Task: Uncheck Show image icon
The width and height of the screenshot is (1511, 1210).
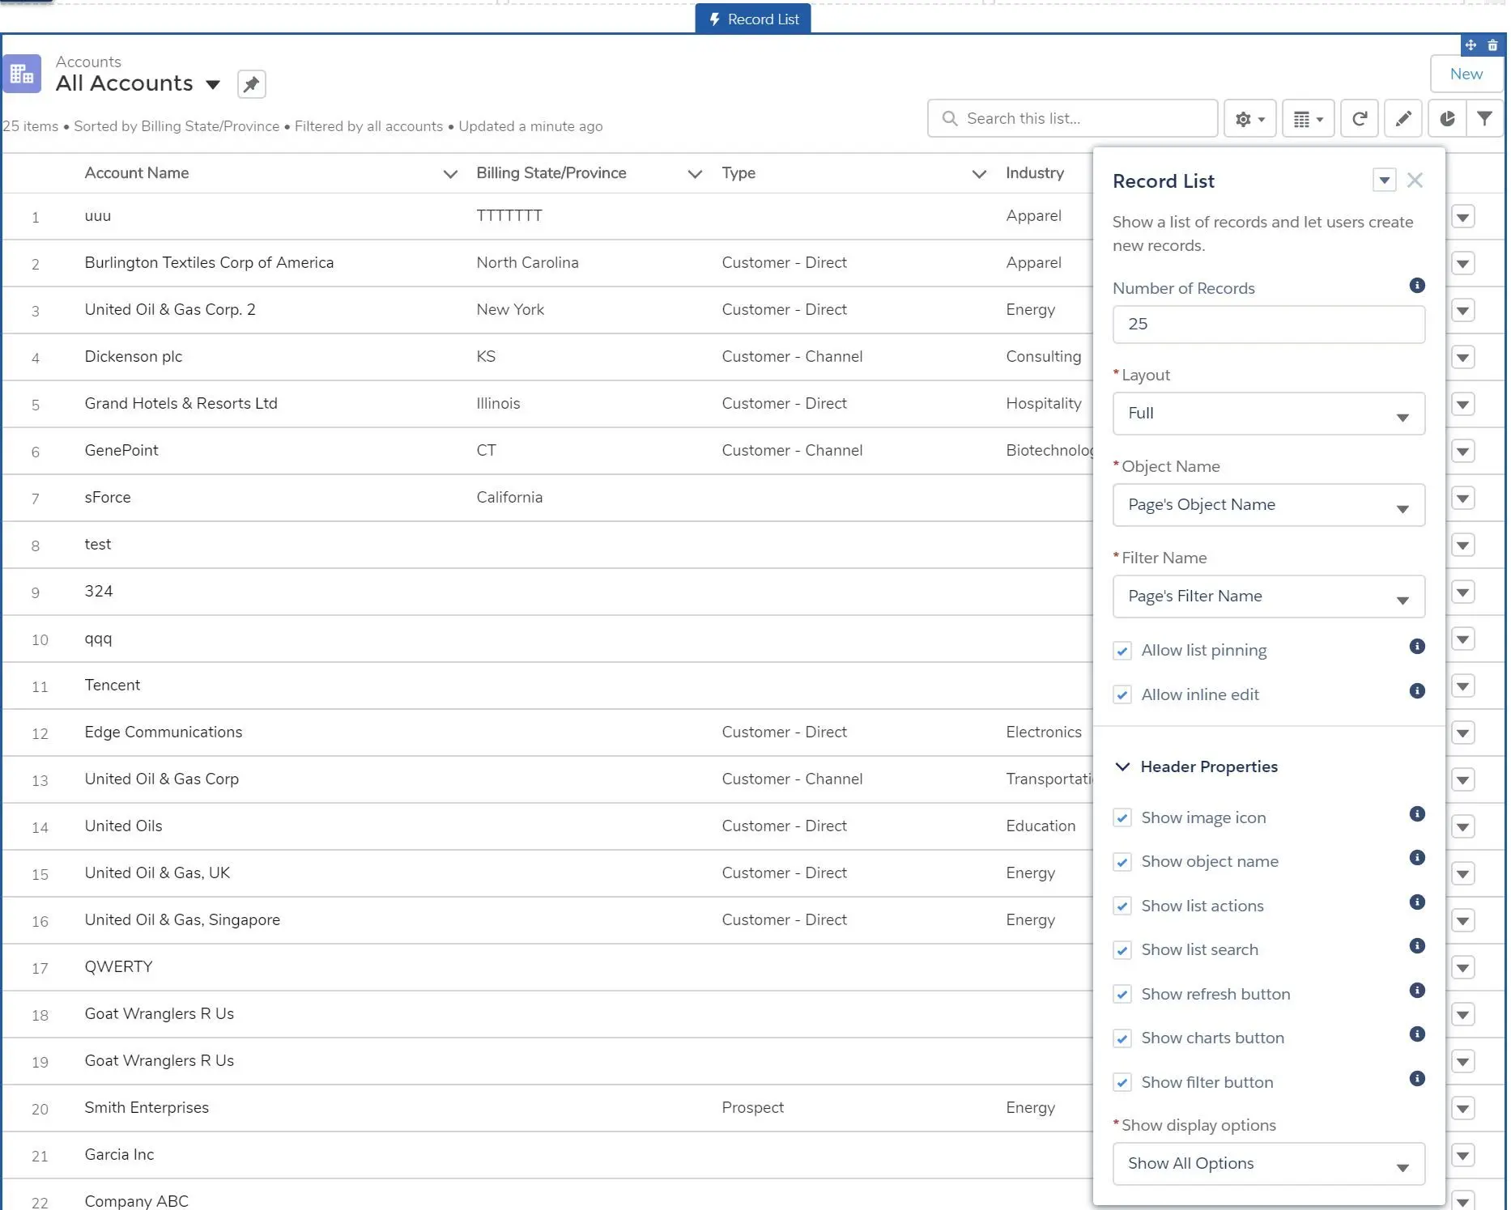Action: pyautogui.click(x=1122, y=818)
